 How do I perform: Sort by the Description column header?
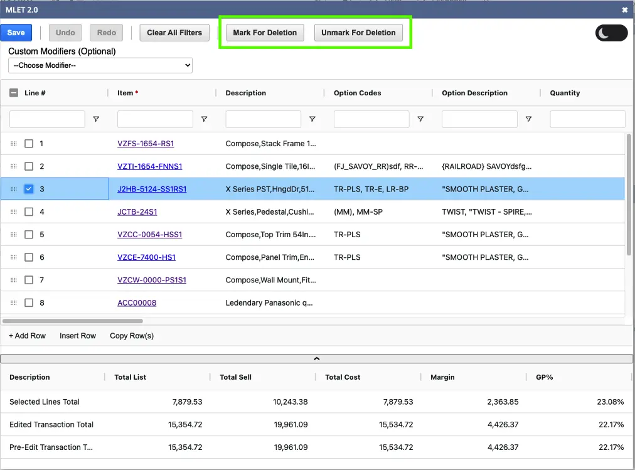246,93
